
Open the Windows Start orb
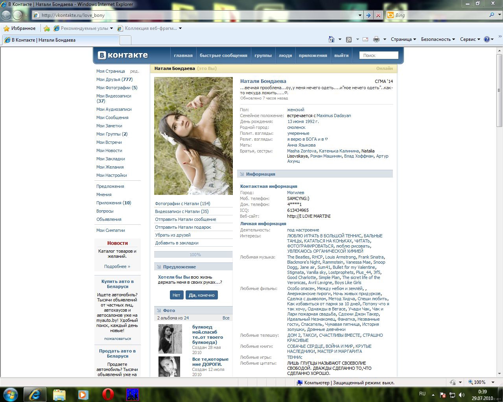click(10, 394)
